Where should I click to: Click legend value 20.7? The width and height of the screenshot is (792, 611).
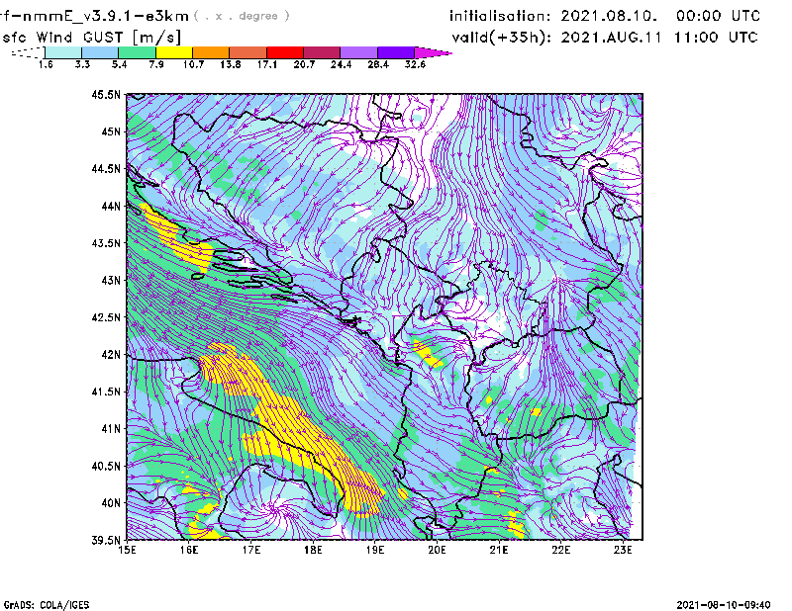[x=304, y=64]
